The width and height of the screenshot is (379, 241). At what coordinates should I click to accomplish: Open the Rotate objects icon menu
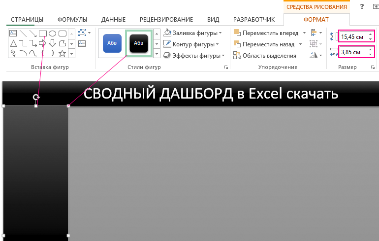coord(316,55)
